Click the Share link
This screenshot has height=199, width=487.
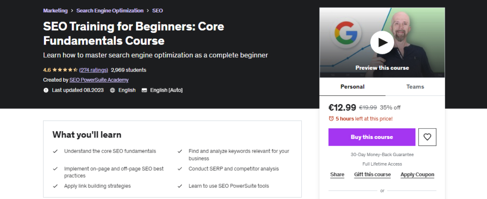pos(337,175)
